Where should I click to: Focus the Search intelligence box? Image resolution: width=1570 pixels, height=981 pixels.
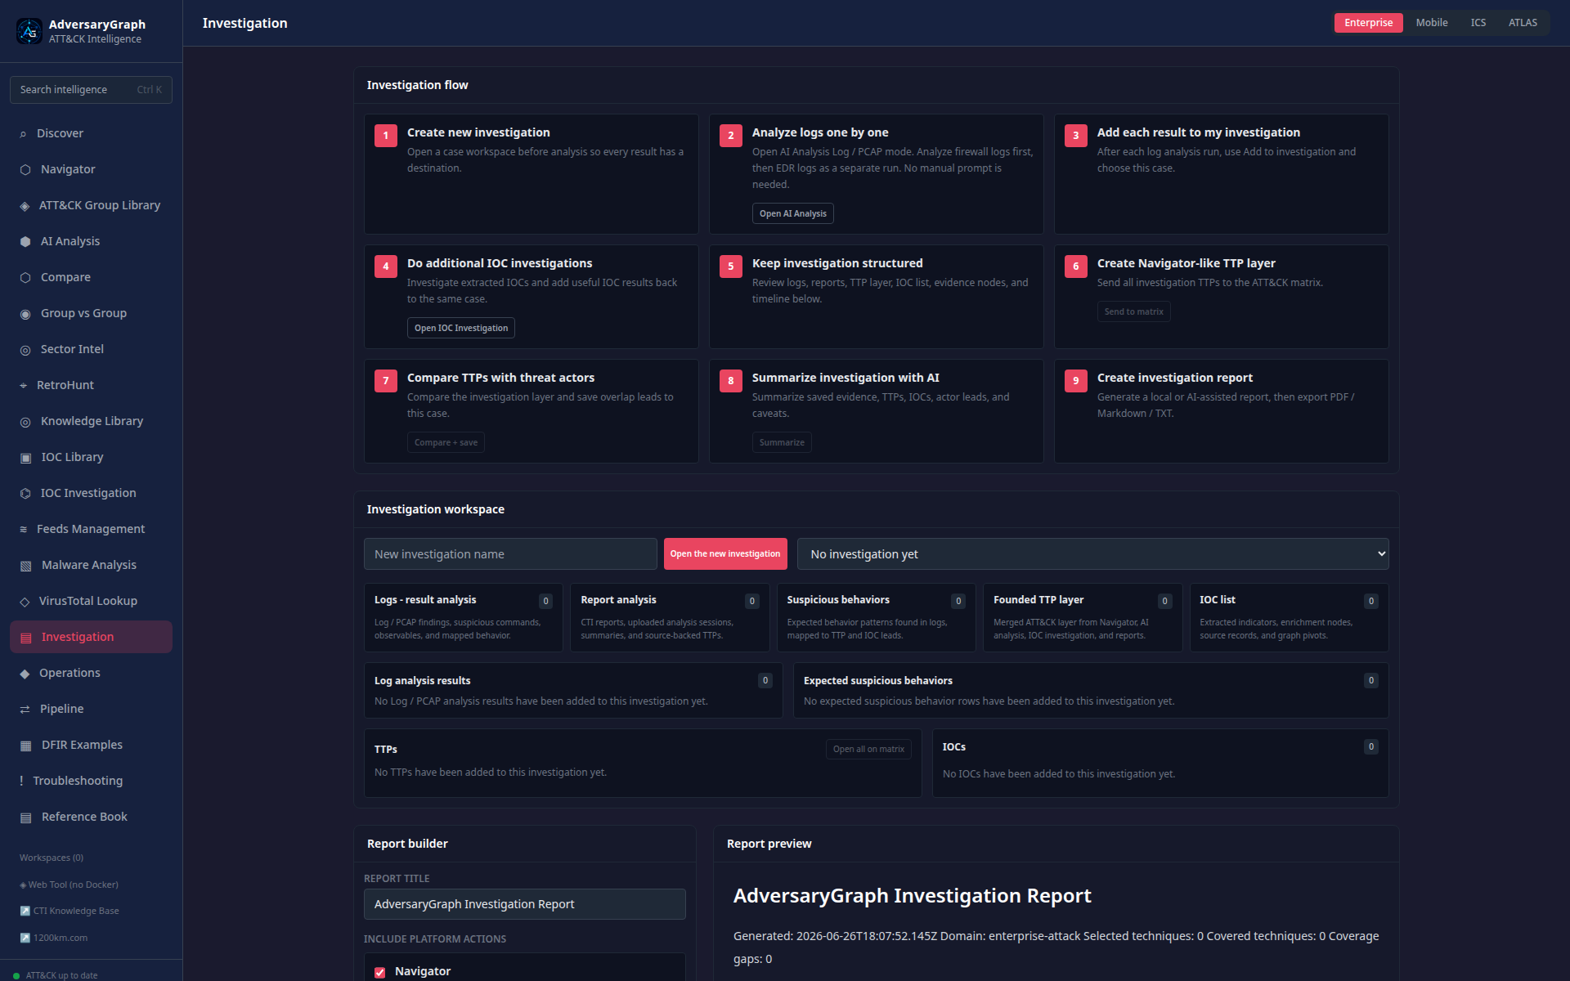click(x=91, y=90)
